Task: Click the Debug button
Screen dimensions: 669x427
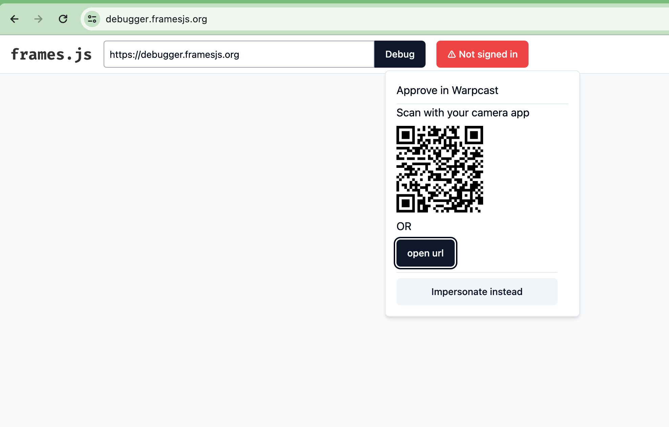Action: [x=400, y=54]
